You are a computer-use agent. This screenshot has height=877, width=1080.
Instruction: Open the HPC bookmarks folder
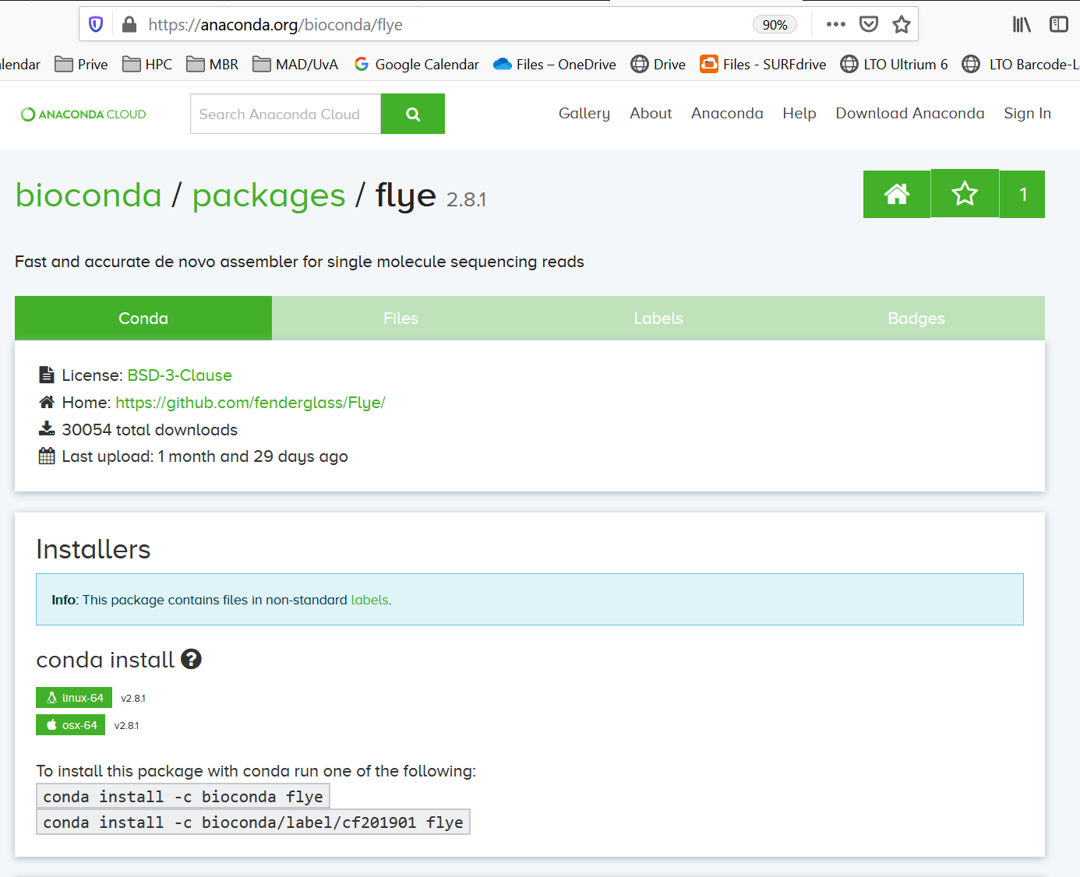[x=147, y=65]
